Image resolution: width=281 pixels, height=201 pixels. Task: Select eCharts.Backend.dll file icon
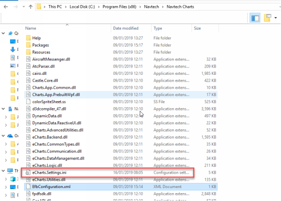(x=28, y=137)
